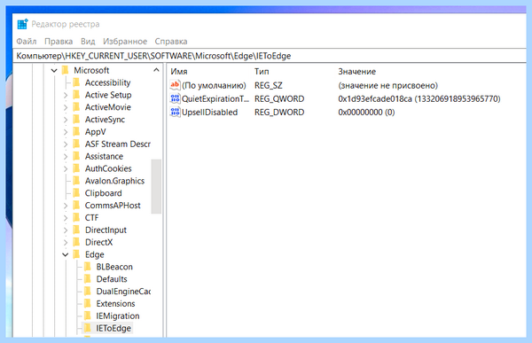Expand the CommsAPHost key
Image resolution: width=532 pixels, height=343 pixels.
click(x=66, y=206)
